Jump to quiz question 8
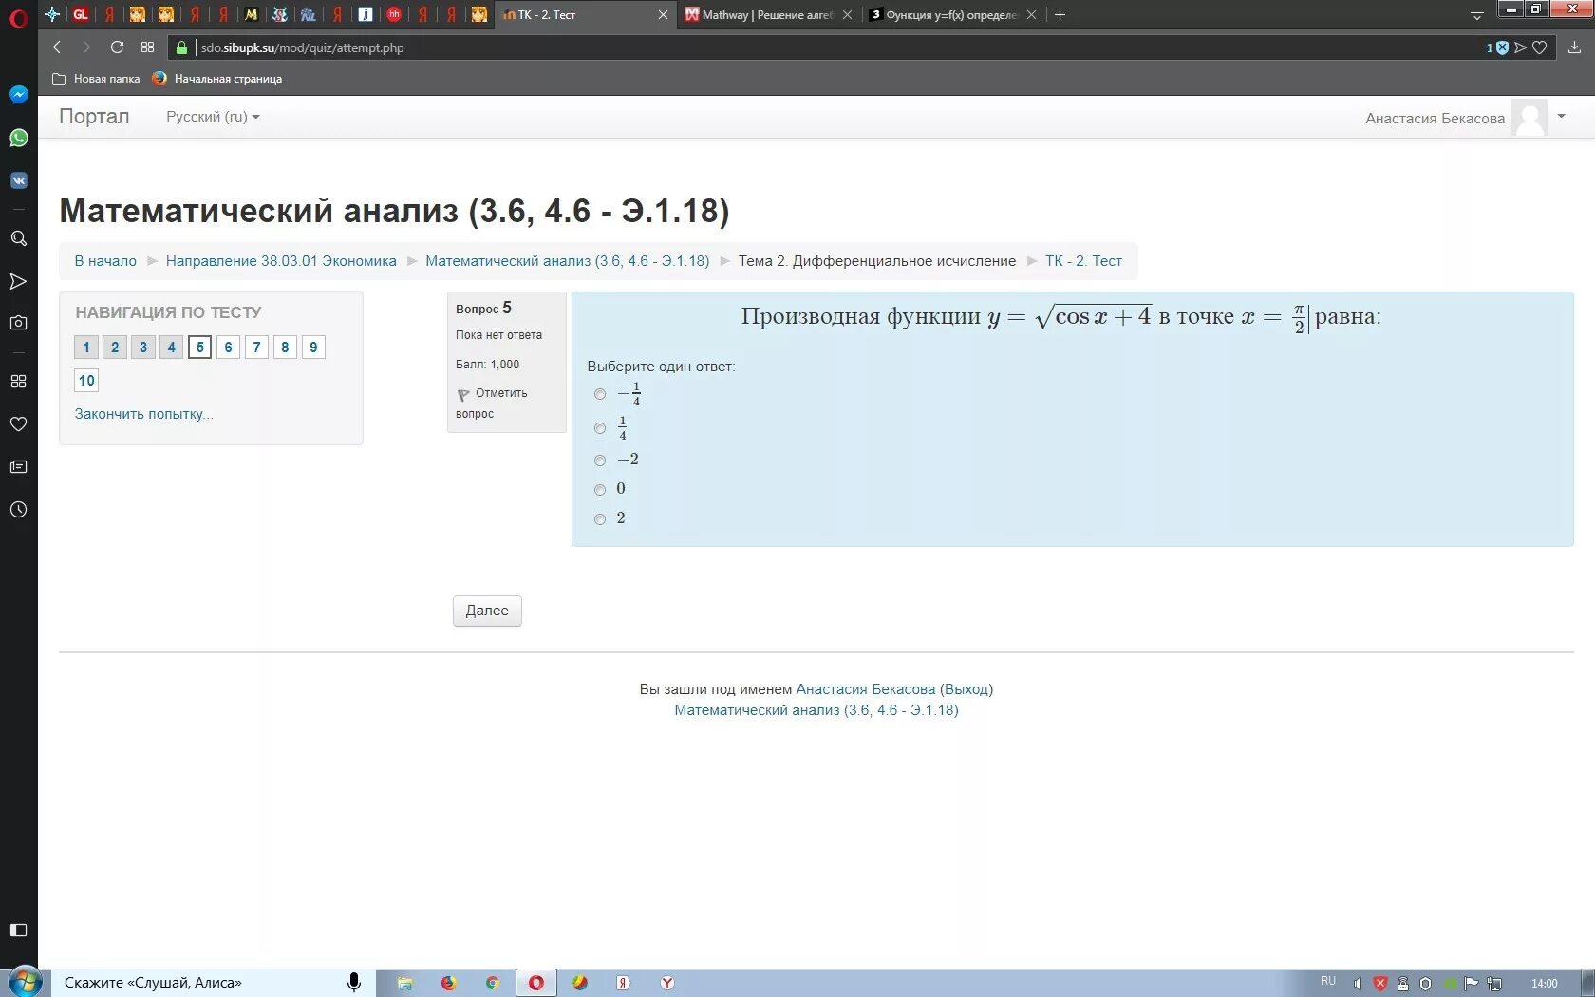This screenshot has width=1595, height=997. pyautogui.click(x=285, y=348)
